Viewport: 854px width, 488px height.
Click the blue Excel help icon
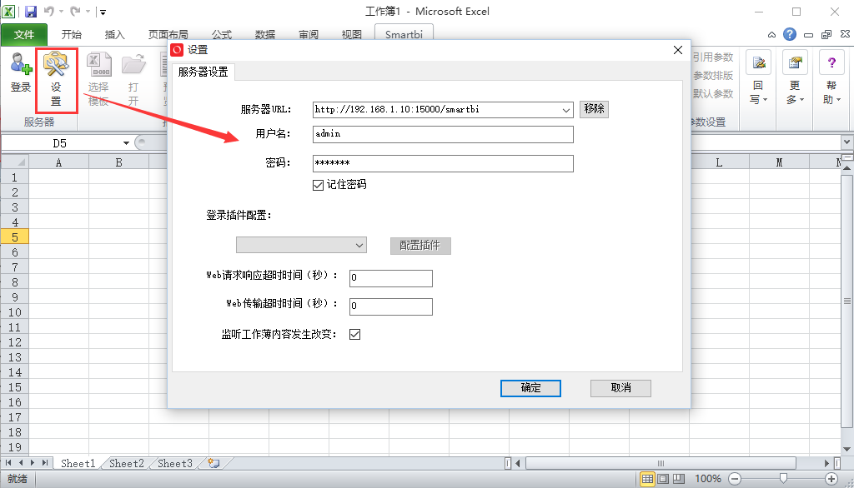click(x=789, y=34)
